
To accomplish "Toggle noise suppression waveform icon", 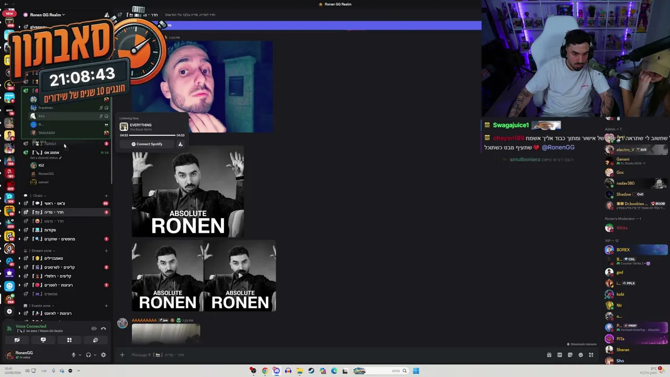I will 94,328.
